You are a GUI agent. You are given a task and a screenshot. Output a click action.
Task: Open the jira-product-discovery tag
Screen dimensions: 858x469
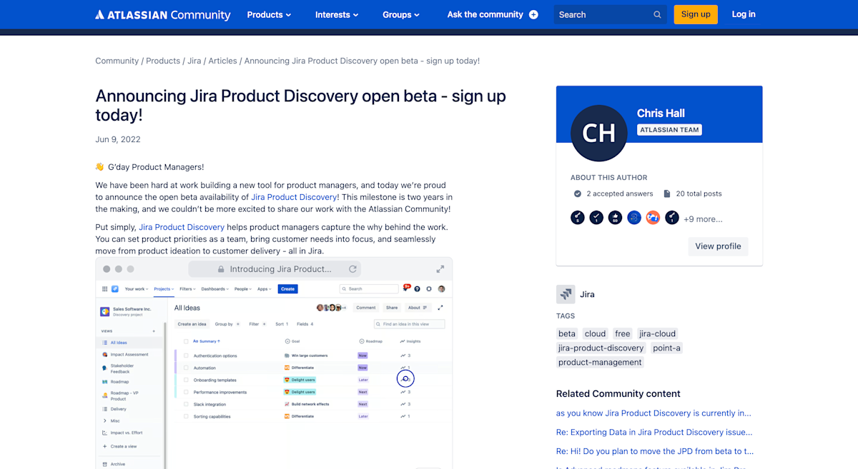(x=601, y=348)
